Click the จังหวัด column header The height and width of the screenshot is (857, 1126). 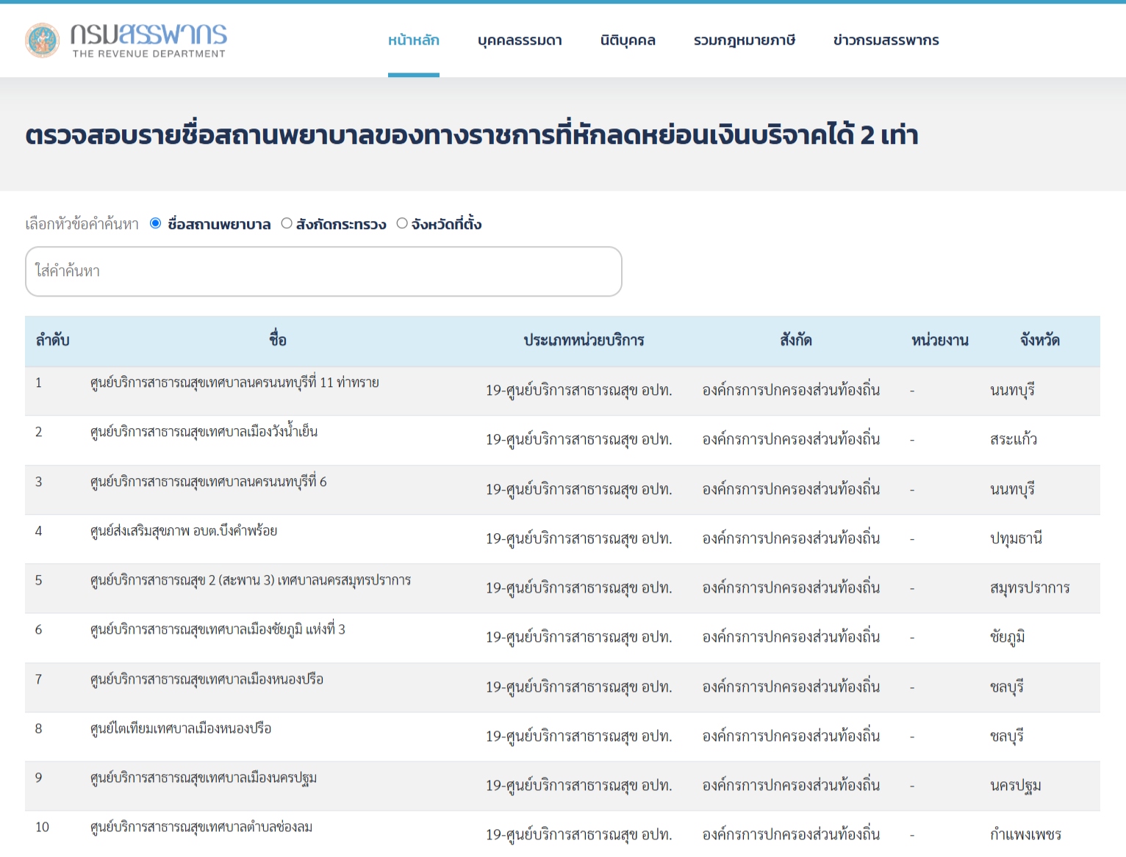tap(1039, 340)
